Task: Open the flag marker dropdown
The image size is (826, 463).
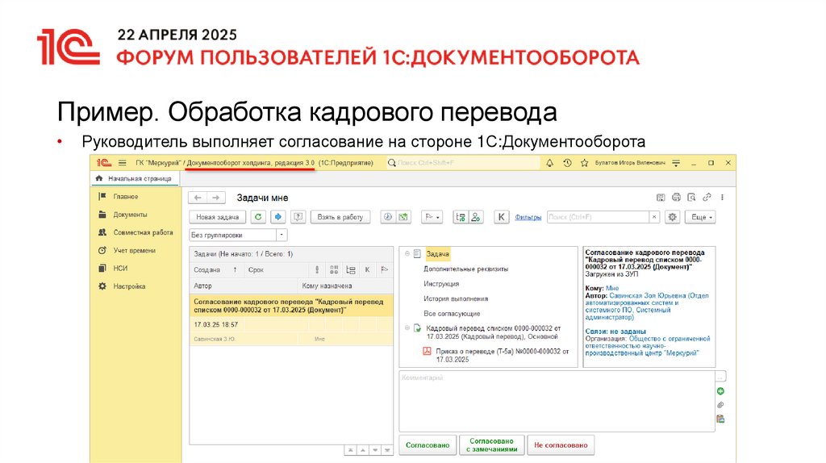Action: tap(432, 217)
